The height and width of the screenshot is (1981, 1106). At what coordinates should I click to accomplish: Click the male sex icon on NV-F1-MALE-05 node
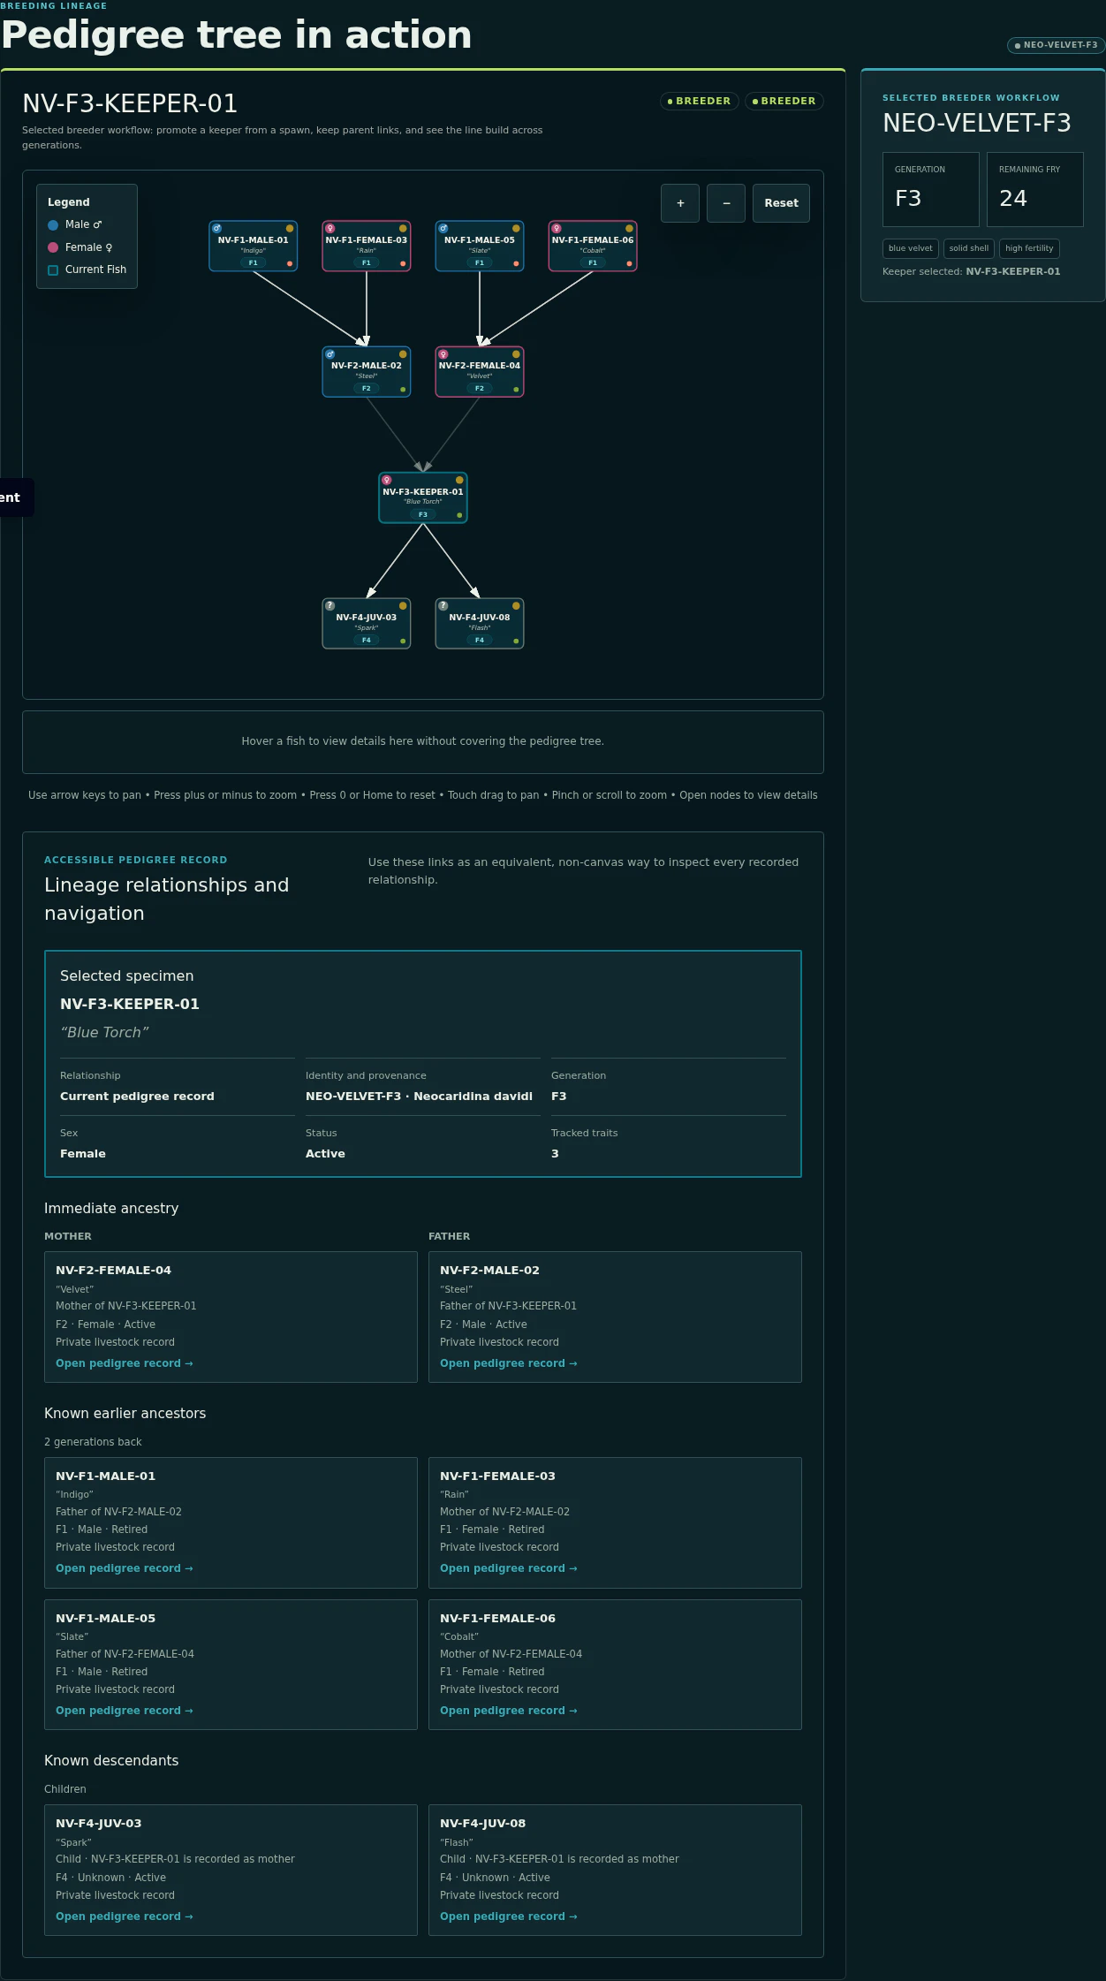[x=443, y=228]
